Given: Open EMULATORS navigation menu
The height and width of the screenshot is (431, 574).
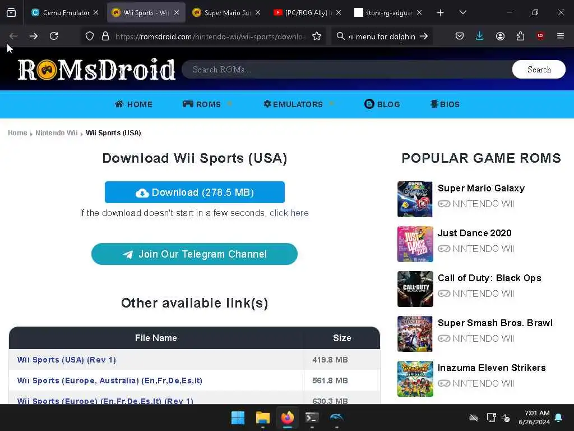Looking at the screenshot, I should 293,104.
